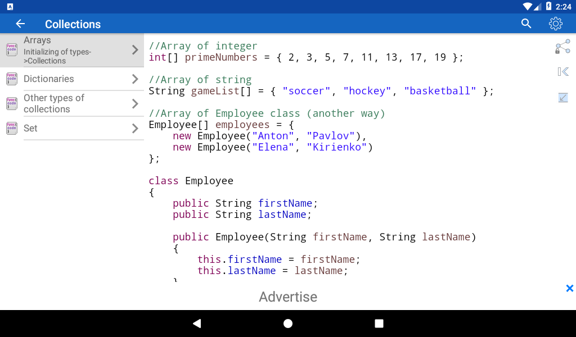
Task: Tap the Android back navigation button
Action: (x=197, y=324)
